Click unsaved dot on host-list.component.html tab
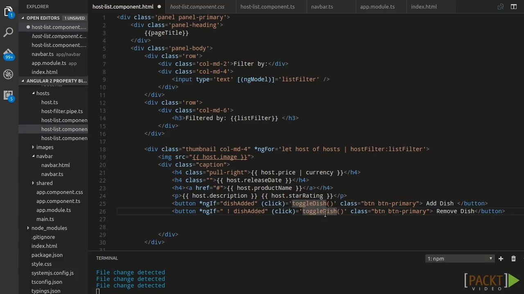Screen dimensions: 524x294 pyautogui.click(x=159, y=7)
